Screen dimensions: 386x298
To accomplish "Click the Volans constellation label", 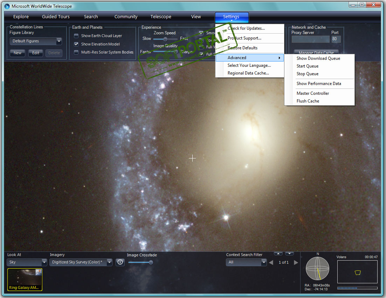I will coord(341,257).
